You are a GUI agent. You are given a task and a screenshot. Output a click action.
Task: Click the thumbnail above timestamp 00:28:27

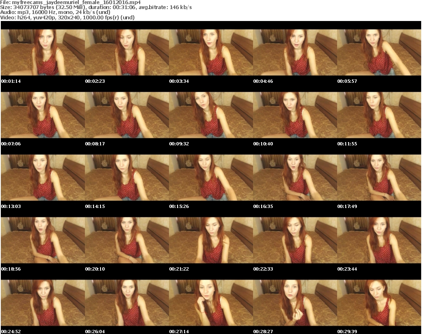pyautogui.click(x=295, y=303)
